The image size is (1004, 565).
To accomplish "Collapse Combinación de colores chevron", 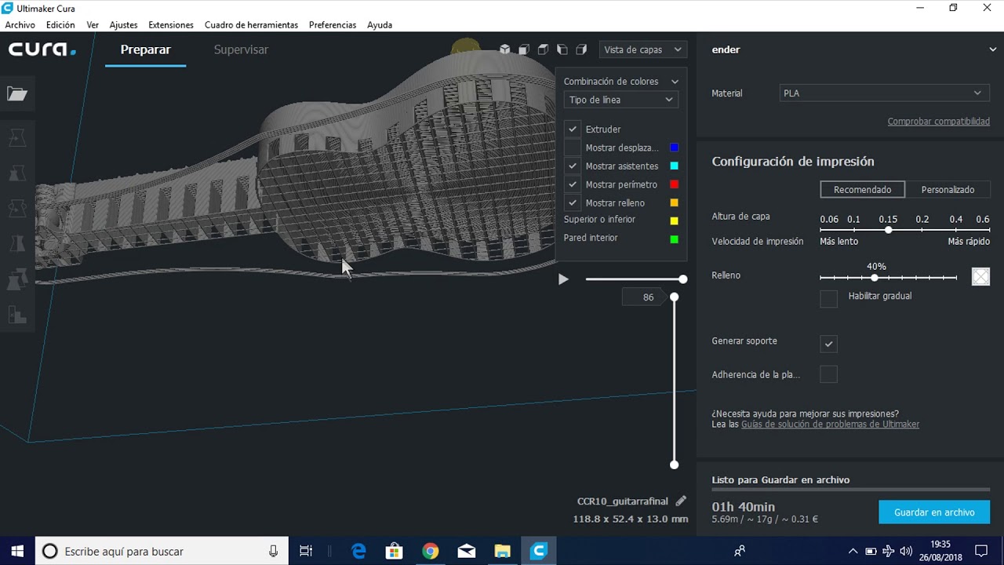I will [675, 82].
